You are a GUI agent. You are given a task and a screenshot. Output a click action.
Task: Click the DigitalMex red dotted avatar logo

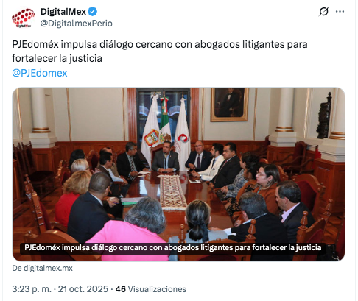[24, 18]
